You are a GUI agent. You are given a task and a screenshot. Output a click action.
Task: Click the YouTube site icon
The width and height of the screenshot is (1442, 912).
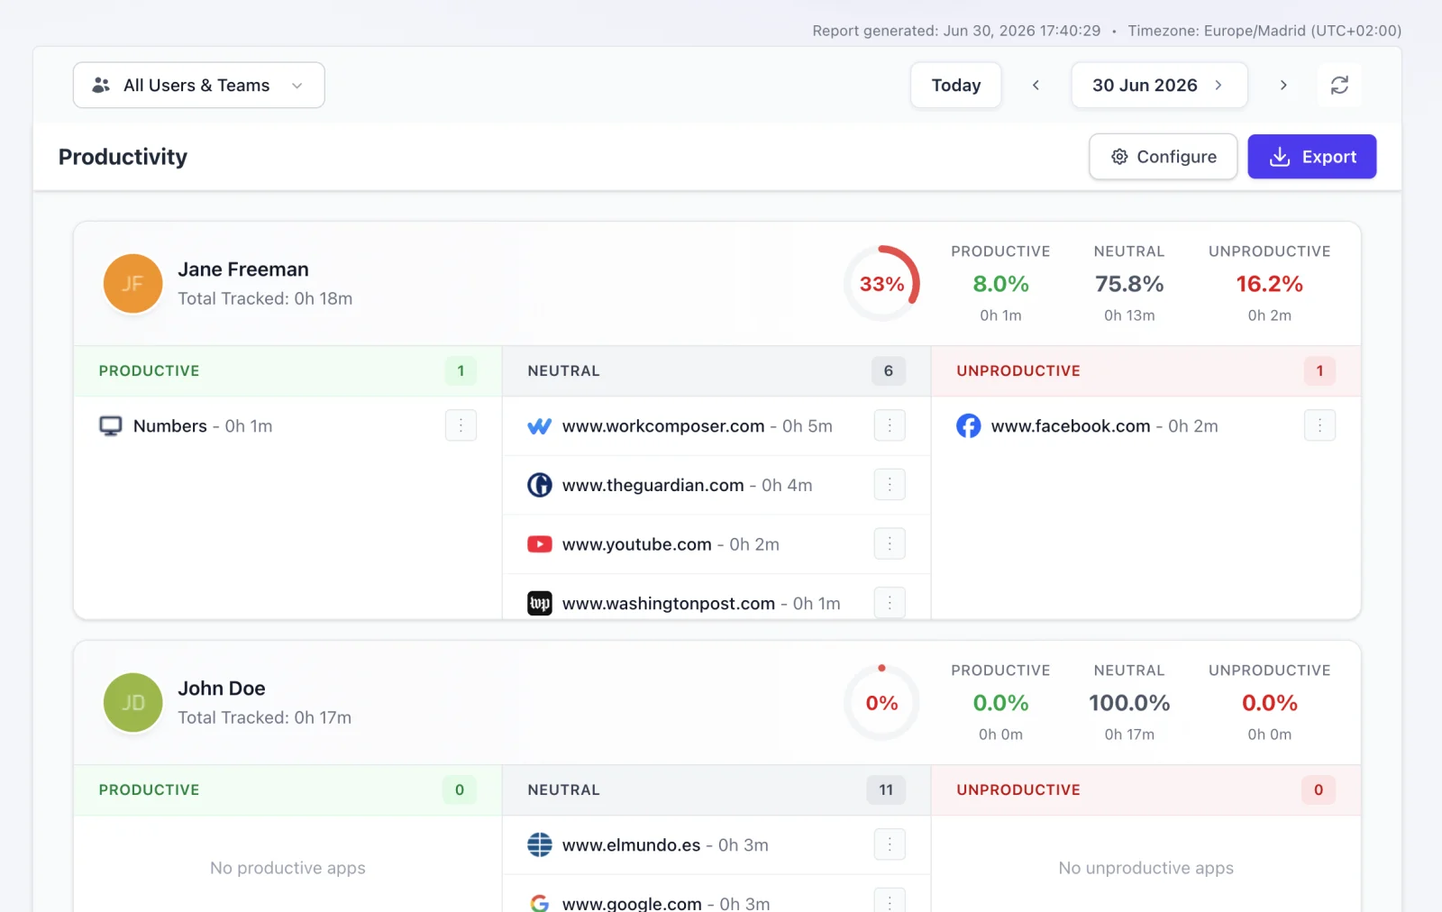[539, 544]
